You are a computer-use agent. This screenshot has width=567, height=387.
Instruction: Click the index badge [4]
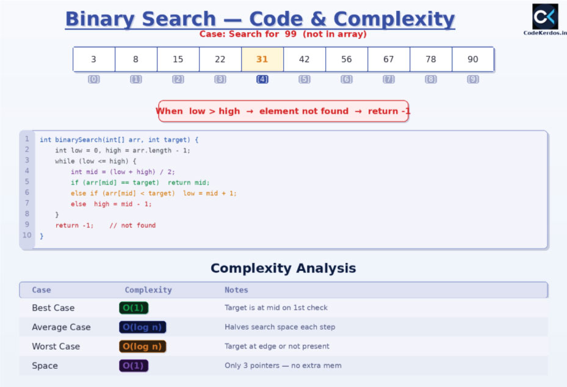click(x=262, y=79)
